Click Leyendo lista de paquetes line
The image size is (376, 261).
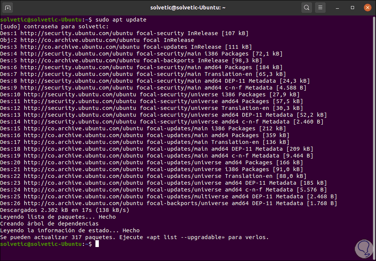point(58,217)
